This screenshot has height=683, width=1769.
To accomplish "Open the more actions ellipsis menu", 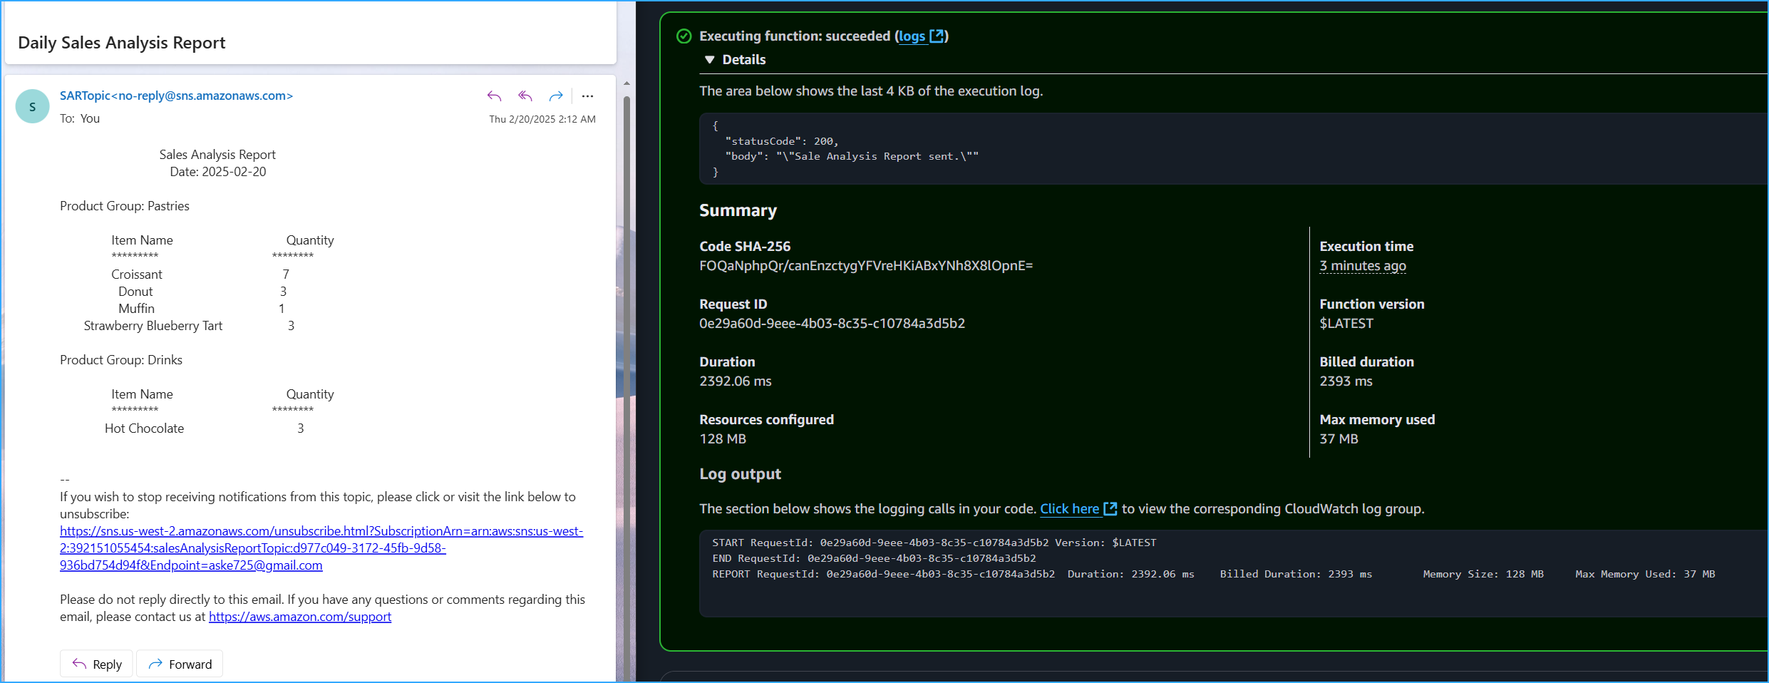I will tap(587, 96).
